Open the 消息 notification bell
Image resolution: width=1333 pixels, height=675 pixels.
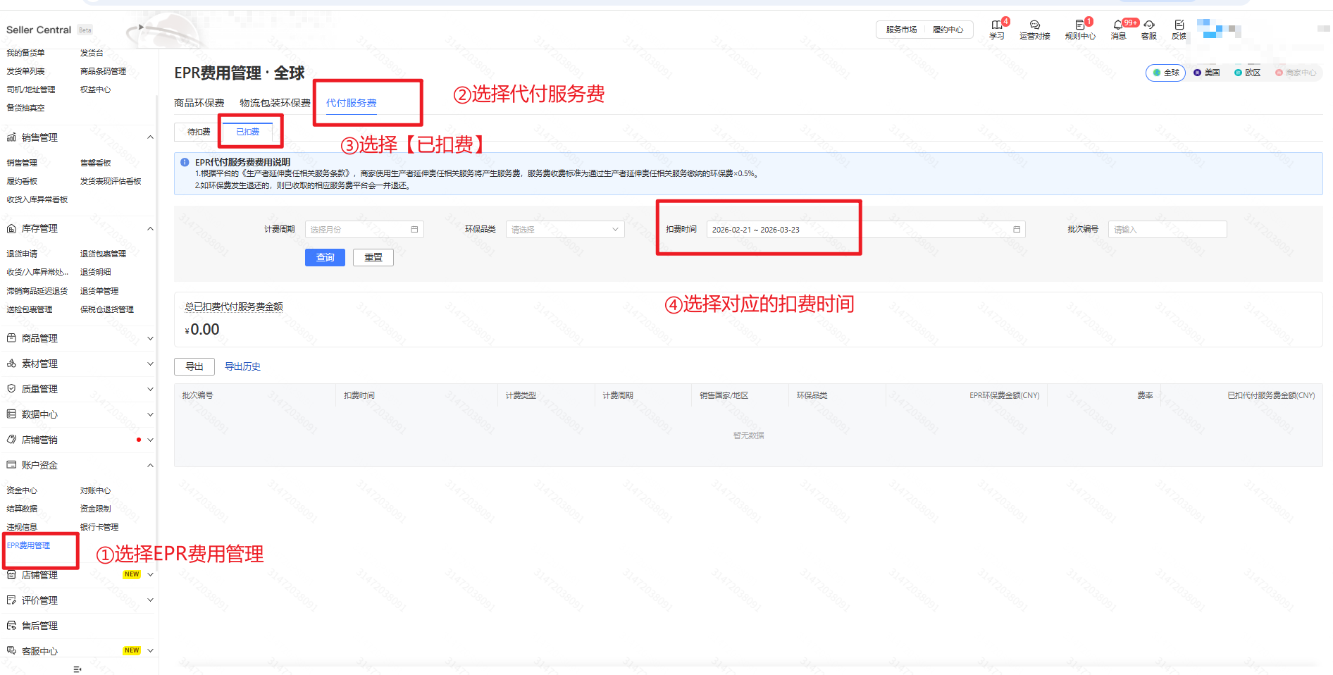coord(1118,25)
